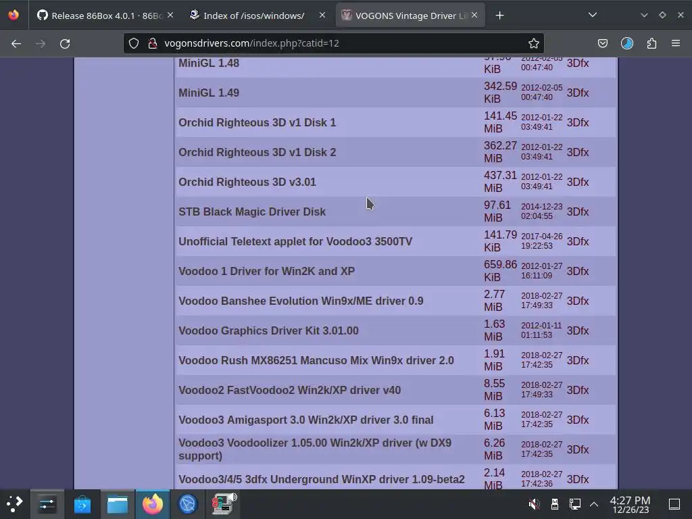The width and height of the screenshot is (692, 519).
Task: Switch to the Release 86Box 4.0.1 tab
Action: pyautogui.click(x=105, y=16)
